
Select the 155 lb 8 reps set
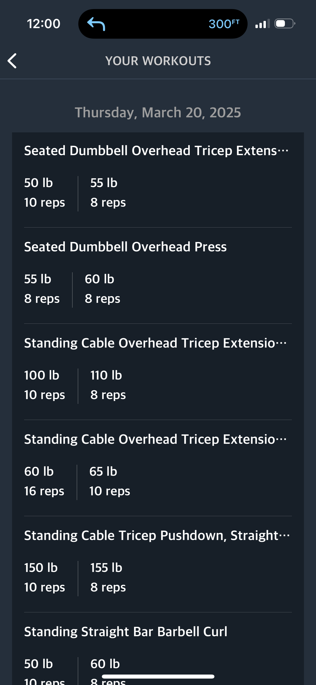click(x=108, y=577)
